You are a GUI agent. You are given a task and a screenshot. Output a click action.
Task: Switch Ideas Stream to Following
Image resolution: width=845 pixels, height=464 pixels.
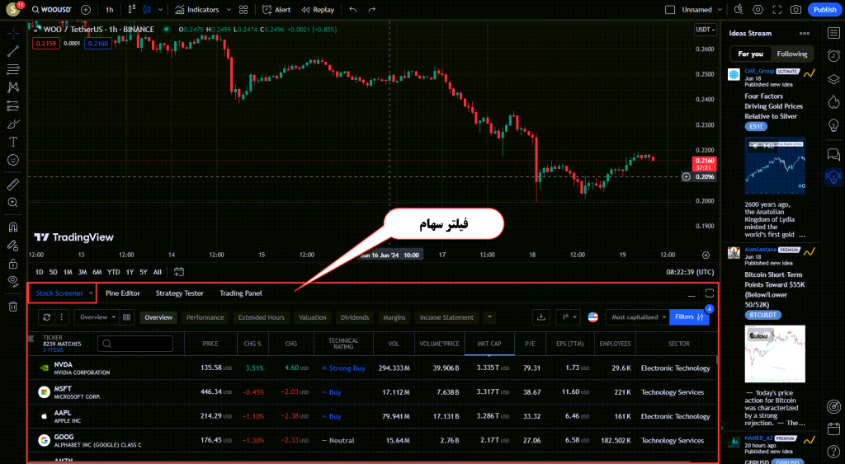point(791,54)
